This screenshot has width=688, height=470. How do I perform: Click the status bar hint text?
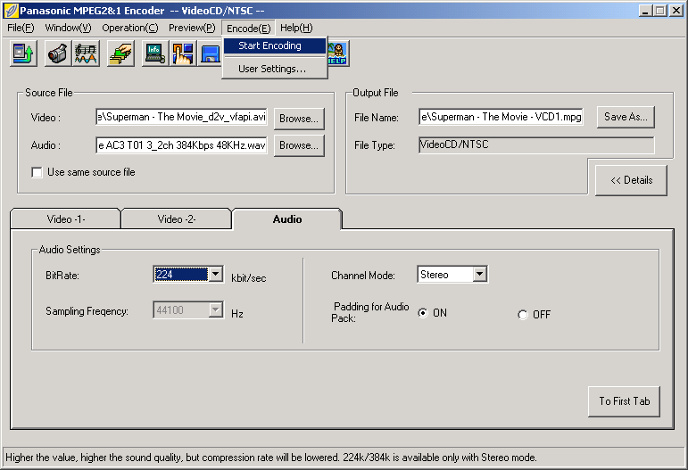pyautogui.click(x=270, y=458)
